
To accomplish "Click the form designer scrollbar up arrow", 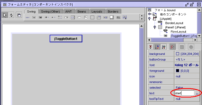I will pyautogui.click(x=142, y=26).
